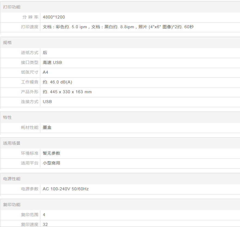Click the 墨盒 consumable value
Screen dimensions: 240x227
coord(47,127)
